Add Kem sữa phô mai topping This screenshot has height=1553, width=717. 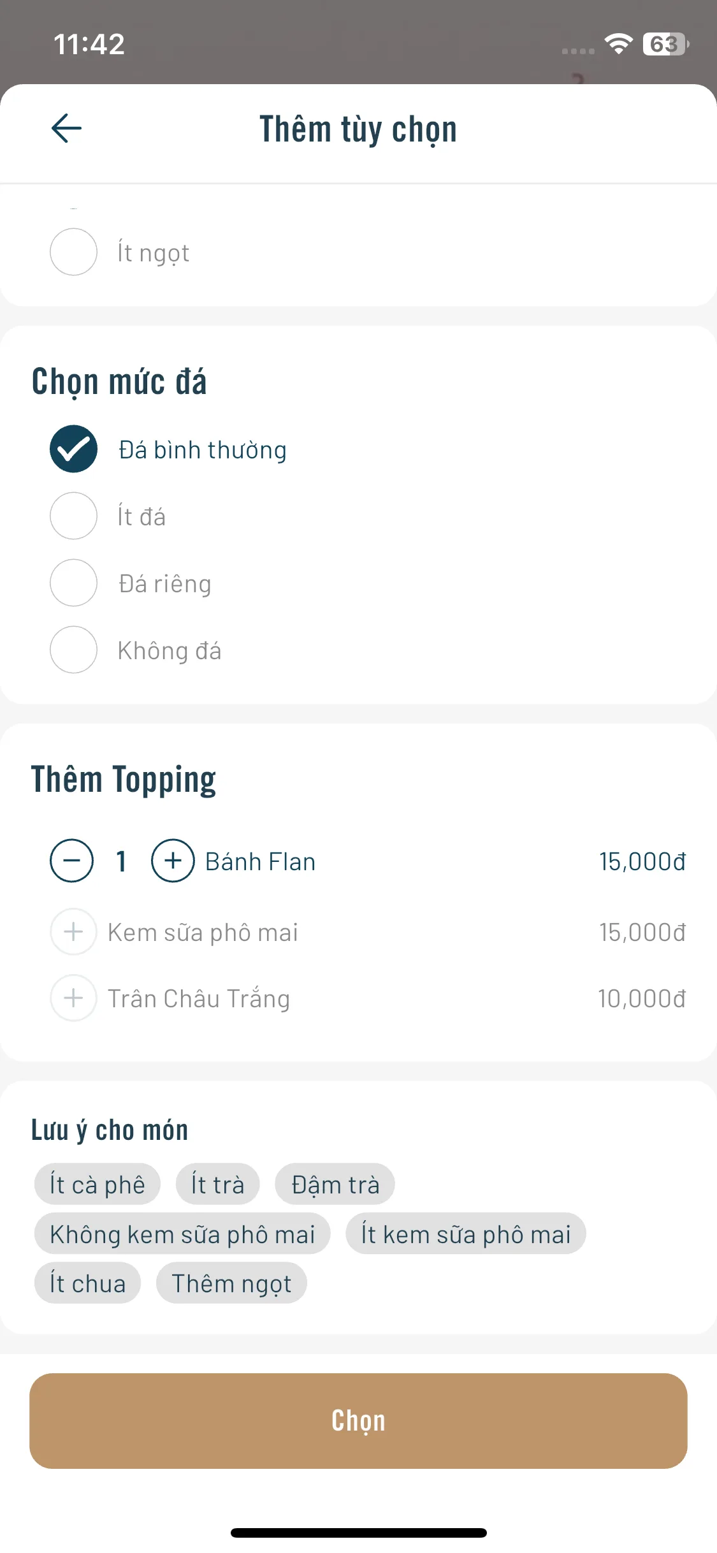pos(74,932)
